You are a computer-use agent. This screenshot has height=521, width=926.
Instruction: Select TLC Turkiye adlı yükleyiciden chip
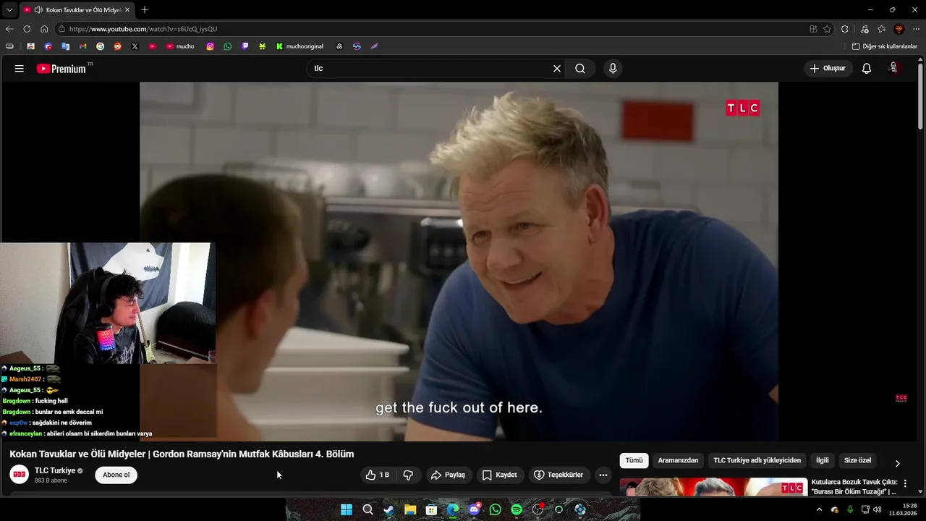pyautogui.click(x=757, y=460)
